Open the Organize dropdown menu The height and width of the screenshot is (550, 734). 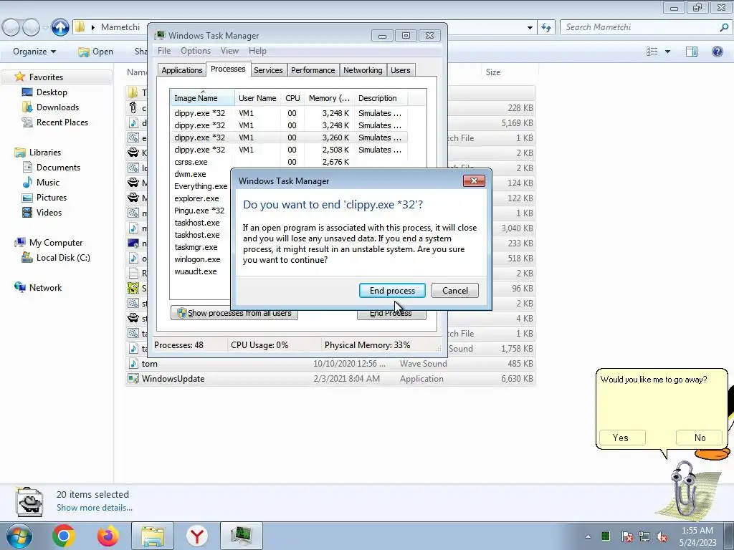click(34, 52)
